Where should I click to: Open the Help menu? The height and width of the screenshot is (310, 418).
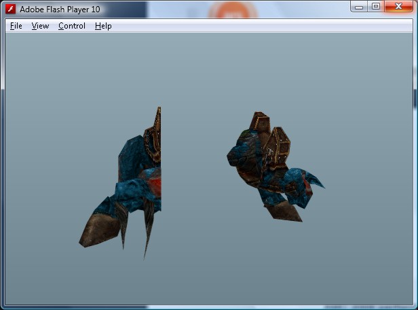click(x=103, y=26)
